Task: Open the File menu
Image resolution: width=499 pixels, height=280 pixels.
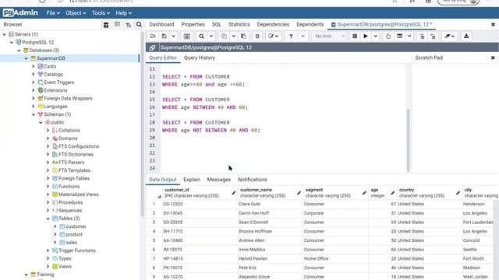Action: click(x=53, y=13)
